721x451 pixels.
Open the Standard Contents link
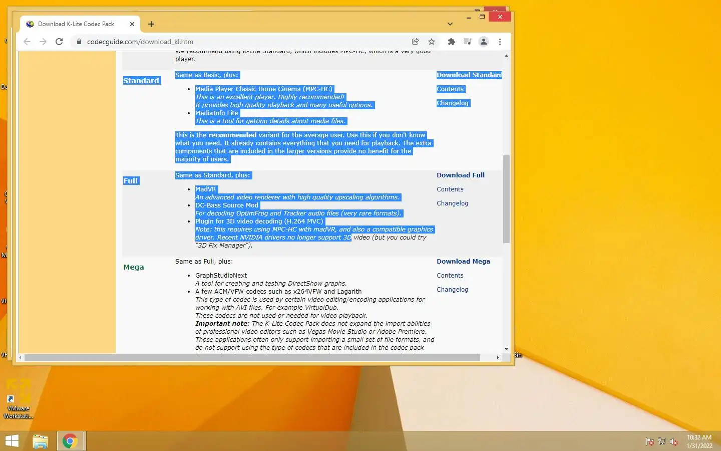[450, 89]
